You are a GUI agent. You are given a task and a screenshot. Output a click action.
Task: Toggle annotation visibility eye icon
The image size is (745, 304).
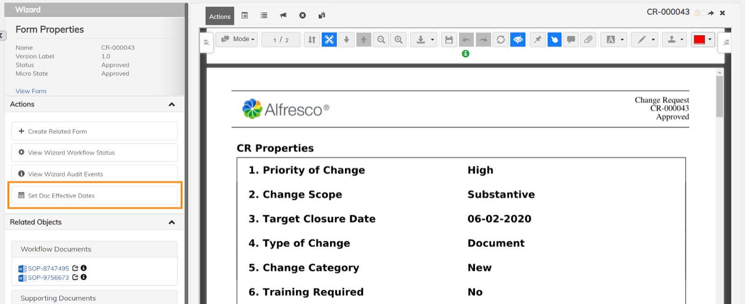(518, 40)
